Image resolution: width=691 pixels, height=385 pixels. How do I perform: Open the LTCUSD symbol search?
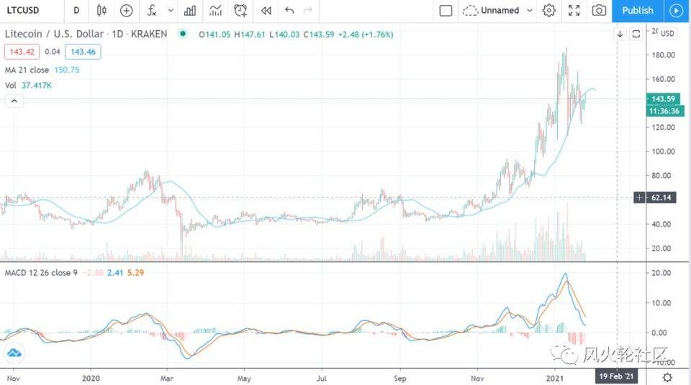[23, 10]
